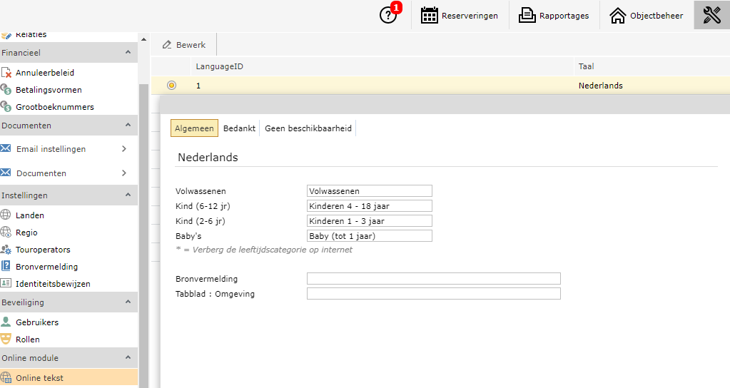This screenshot has width=730, height=388.
Task: Open the Geen beschikbaarheid tab
Action: pos(308,128)
